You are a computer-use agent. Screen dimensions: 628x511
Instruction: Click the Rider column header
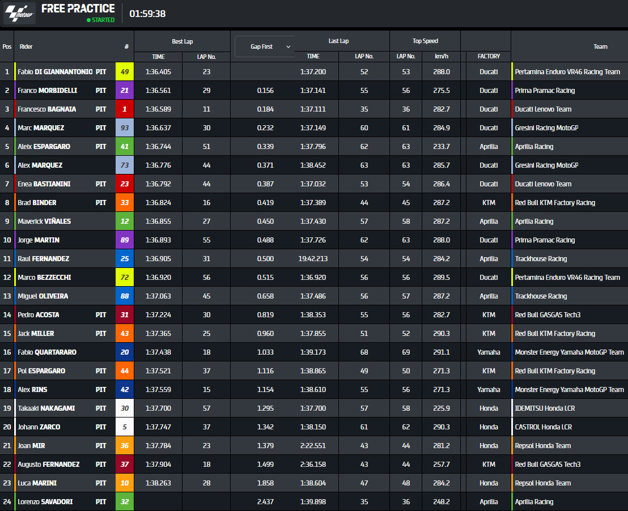(x=26, y=47)
